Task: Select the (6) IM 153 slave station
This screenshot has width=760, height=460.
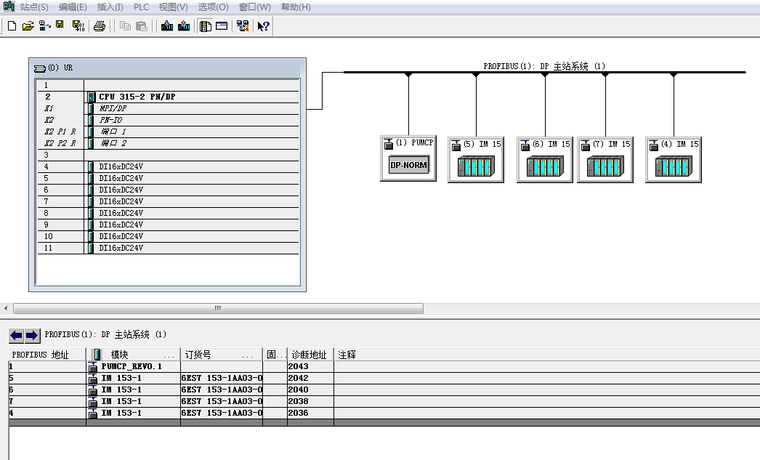Action: click(x=545, y=160)
